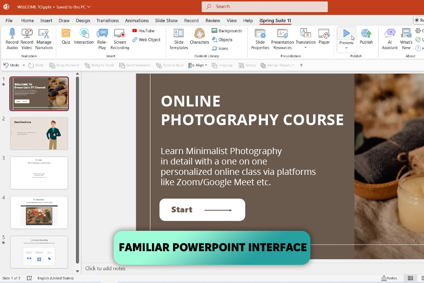424x283 pixels.
Task: Toggle the Notes pane in status bar
Action: [x=389, y=278]
